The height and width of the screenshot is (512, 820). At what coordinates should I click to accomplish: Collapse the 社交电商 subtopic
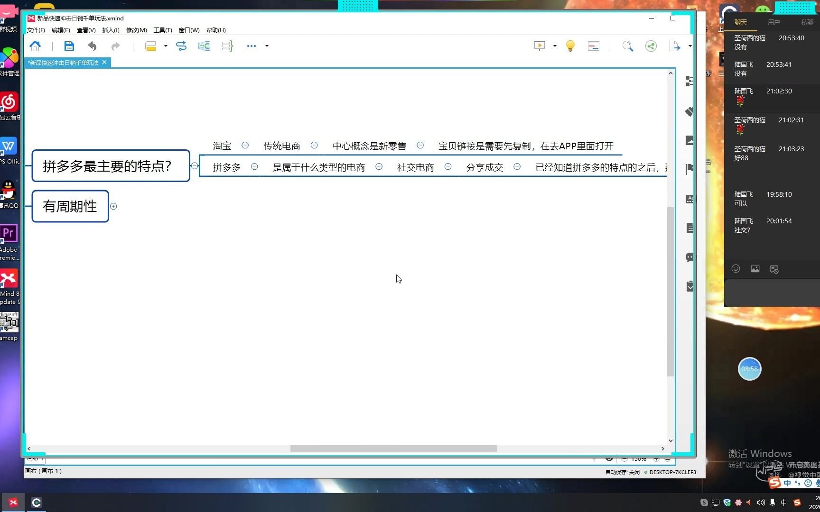click(x=448, y=167)
